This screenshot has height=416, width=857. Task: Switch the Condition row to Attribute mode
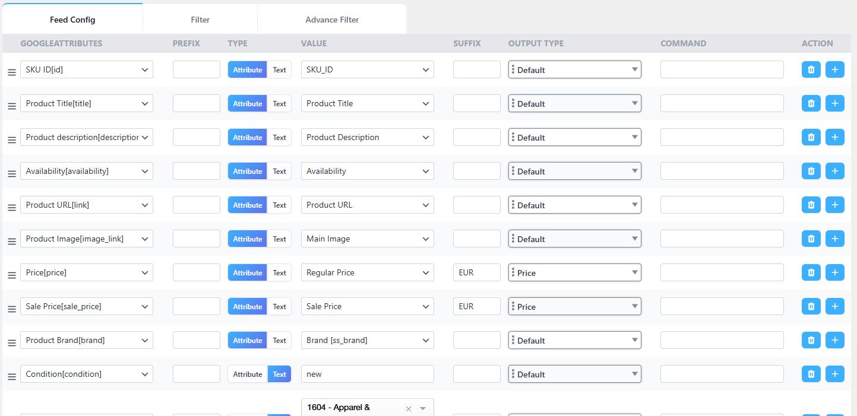coord(247,374)
